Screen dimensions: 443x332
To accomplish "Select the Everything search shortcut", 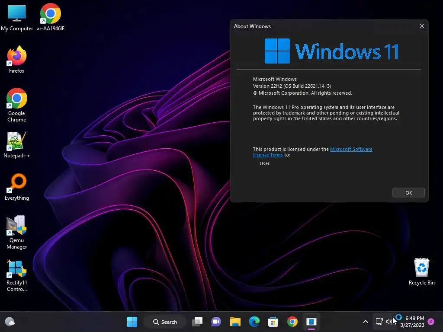I will 17,187.
